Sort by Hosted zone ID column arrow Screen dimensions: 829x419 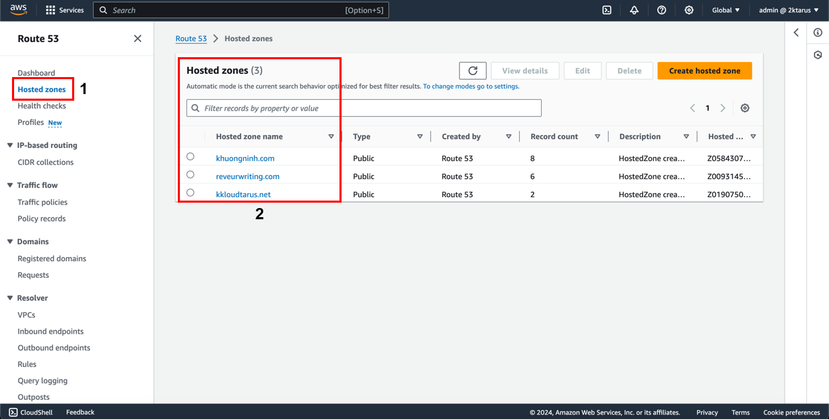753,136
